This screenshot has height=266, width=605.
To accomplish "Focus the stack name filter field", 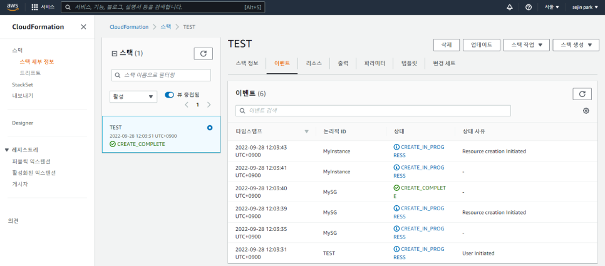I will pos(162,75).
